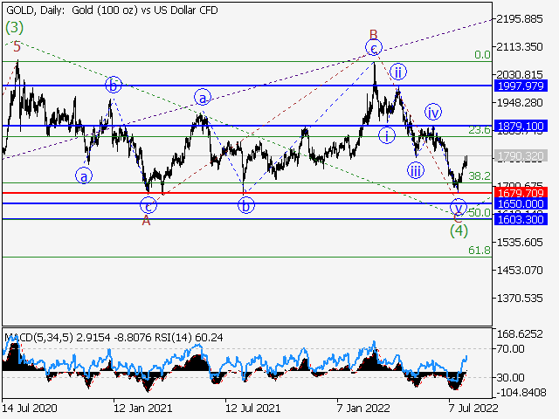The width and height of the screenshot is (559, 419).
Task: Select circled b marker on the 1650.000 line
Action: tap(246, 206)
